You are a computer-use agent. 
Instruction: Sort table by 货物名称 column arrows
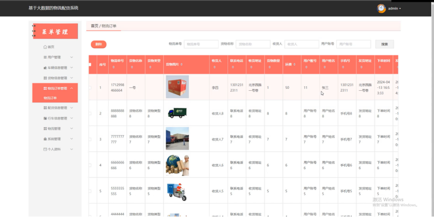pyautogui.click(x=132, y=67)
